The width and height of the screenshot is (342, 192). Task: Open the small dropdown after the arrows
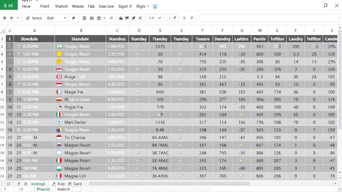click(x=18, y=18)
